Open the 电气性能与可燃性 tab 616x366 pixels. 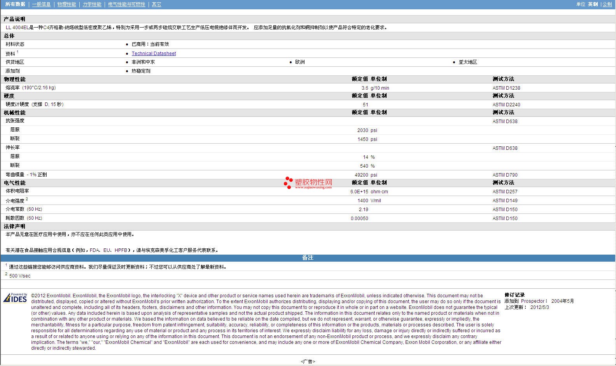127,4
